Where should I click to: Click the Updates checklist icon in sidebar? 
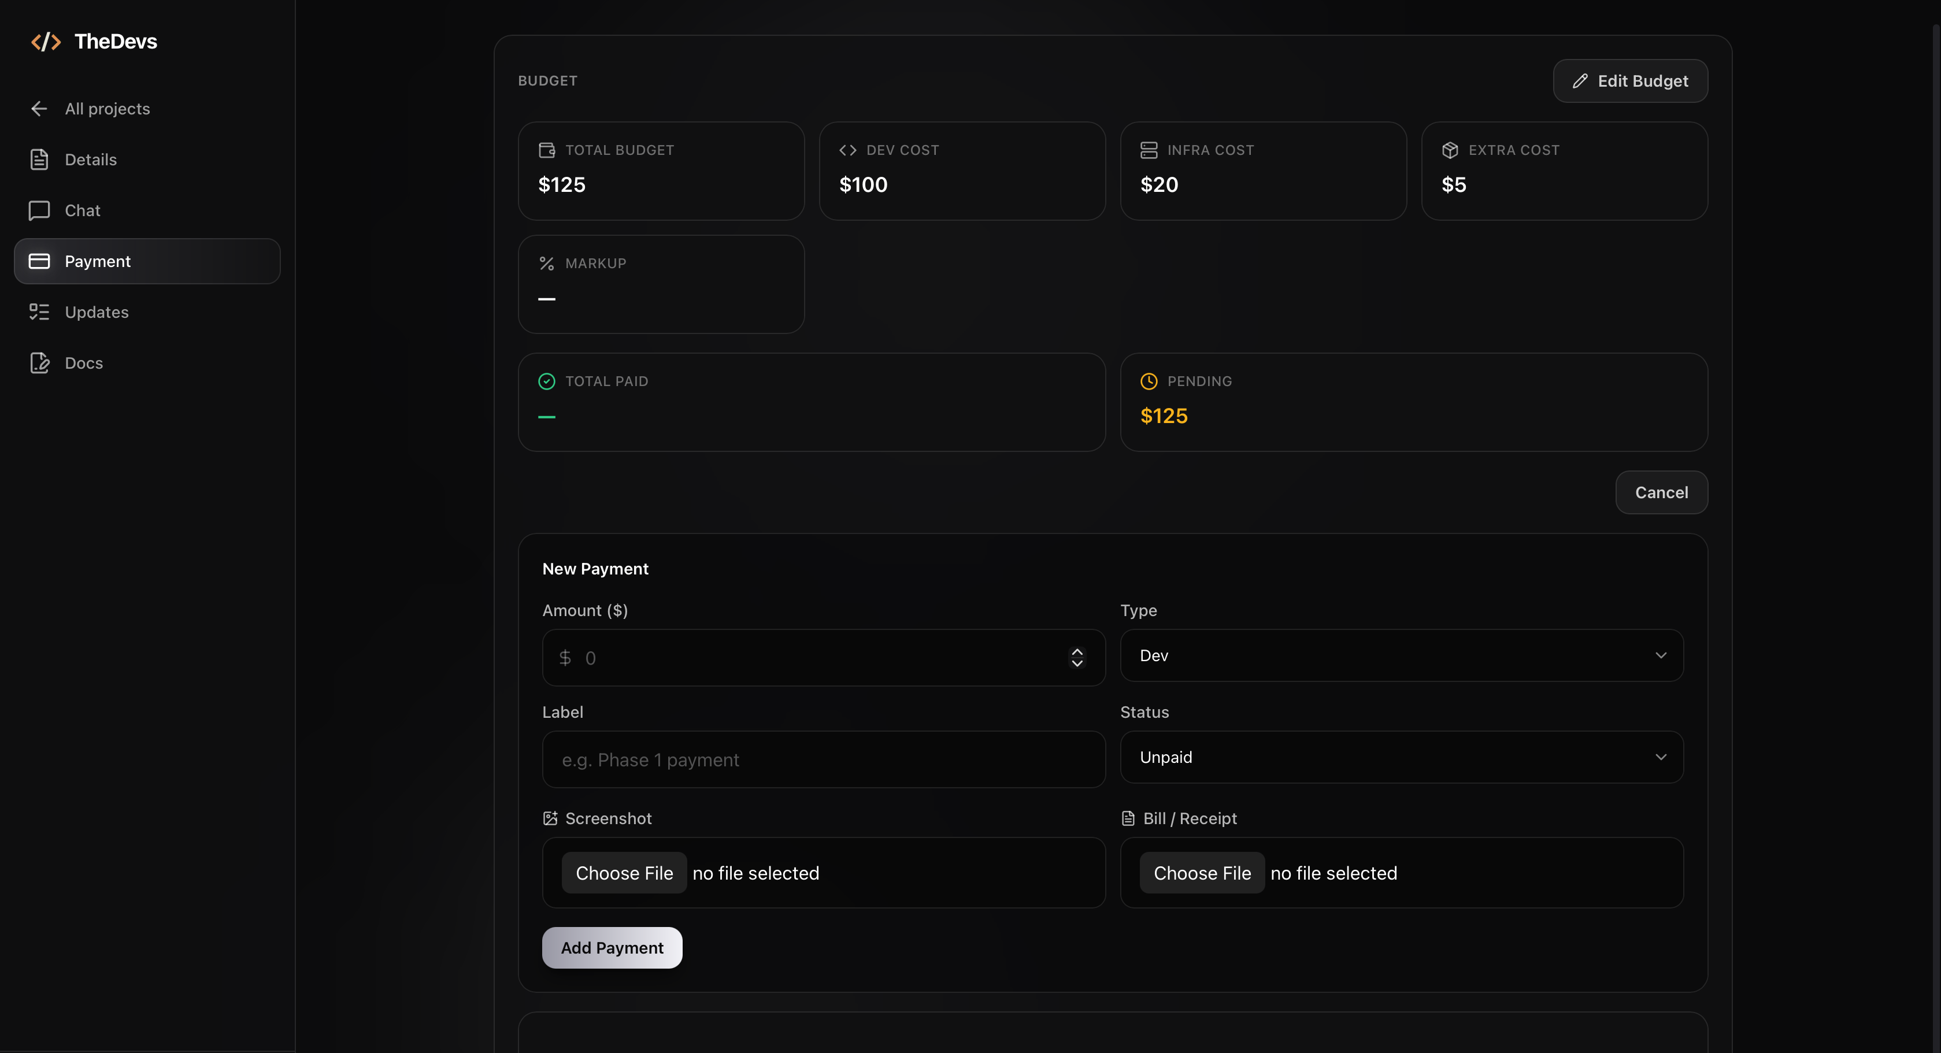point(39,312)
